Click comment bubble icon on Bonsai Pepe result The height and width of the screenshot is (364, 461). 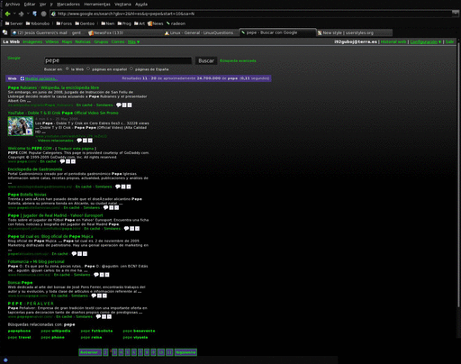pos(94,296)
